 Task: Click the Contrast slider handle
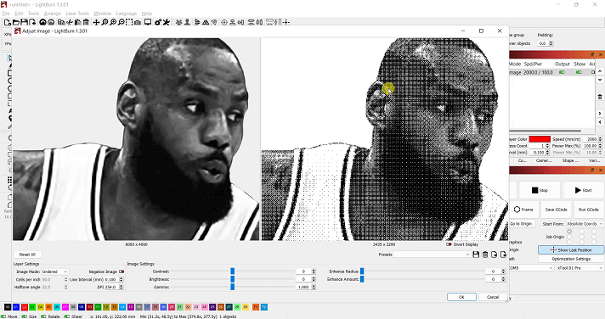click(232, 271)
